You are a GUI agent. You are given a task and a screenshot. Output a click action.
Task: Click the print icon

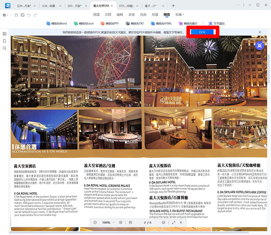pyautogui.click(x=22, y=15)
